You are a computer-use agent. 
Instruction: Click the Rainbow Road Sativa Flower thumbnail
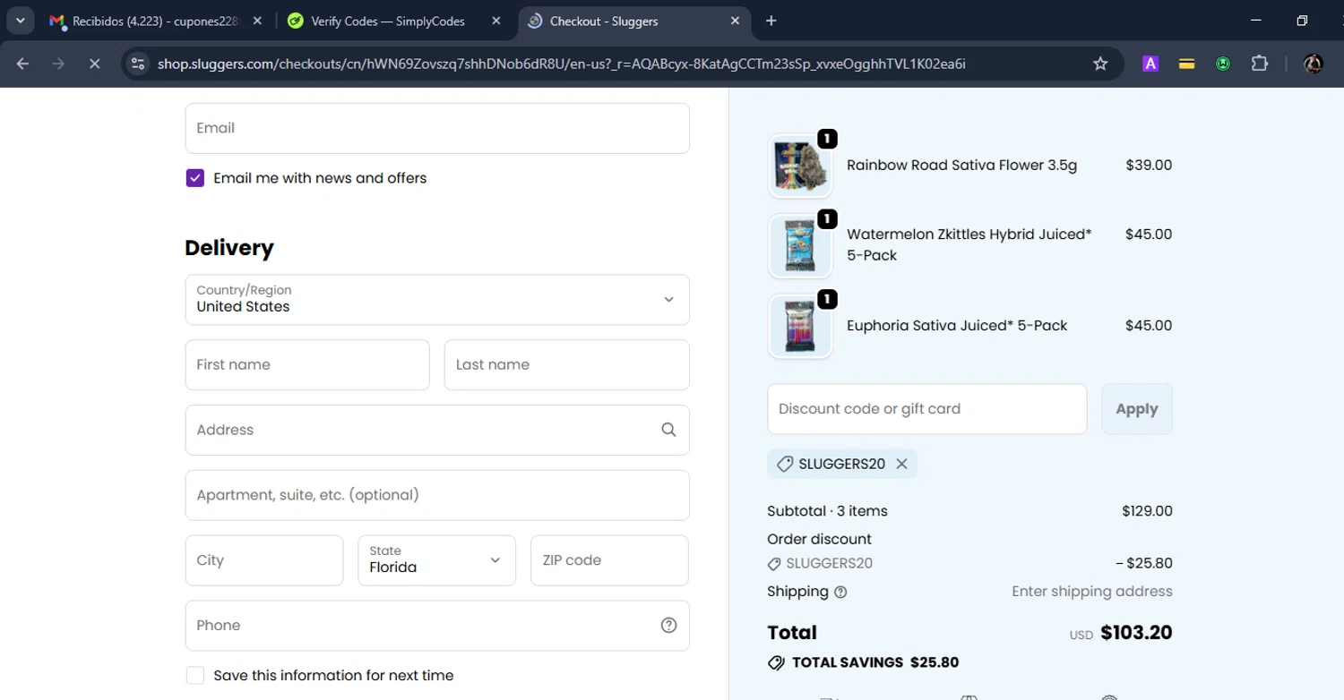pyautogui.click(x=800, y=166)
